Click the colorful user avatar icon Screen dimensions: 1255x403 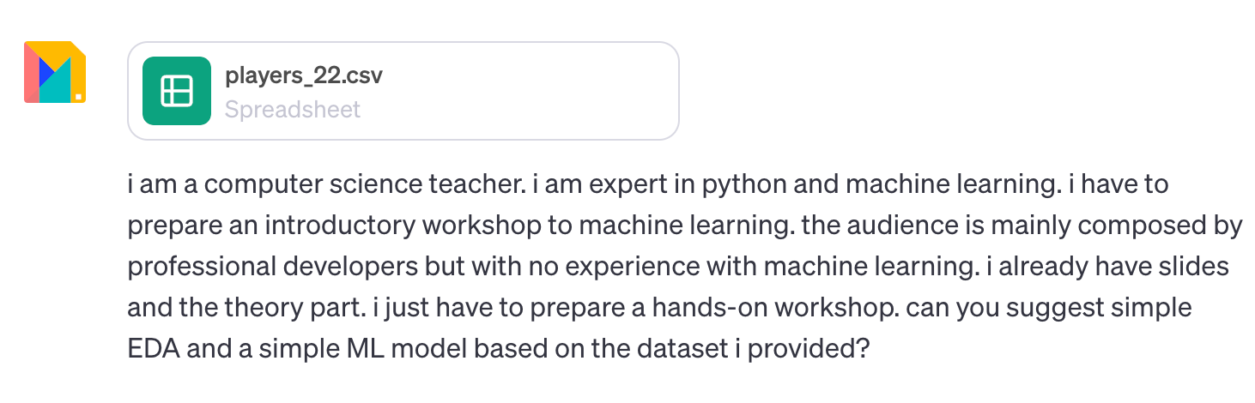tap(55, 72)
